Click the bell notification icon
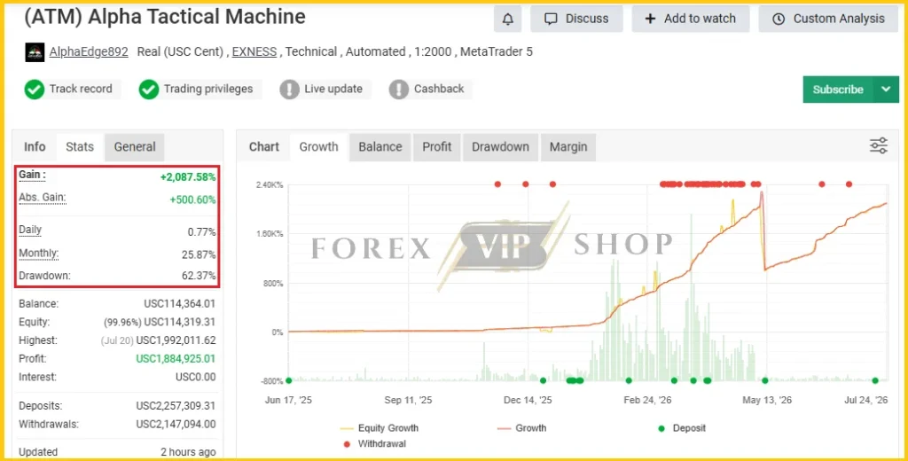 [x=507, y=19]
